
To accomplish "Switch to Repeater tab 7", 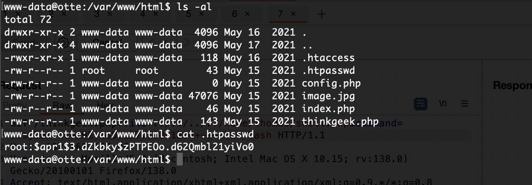I will click(280, 14).
